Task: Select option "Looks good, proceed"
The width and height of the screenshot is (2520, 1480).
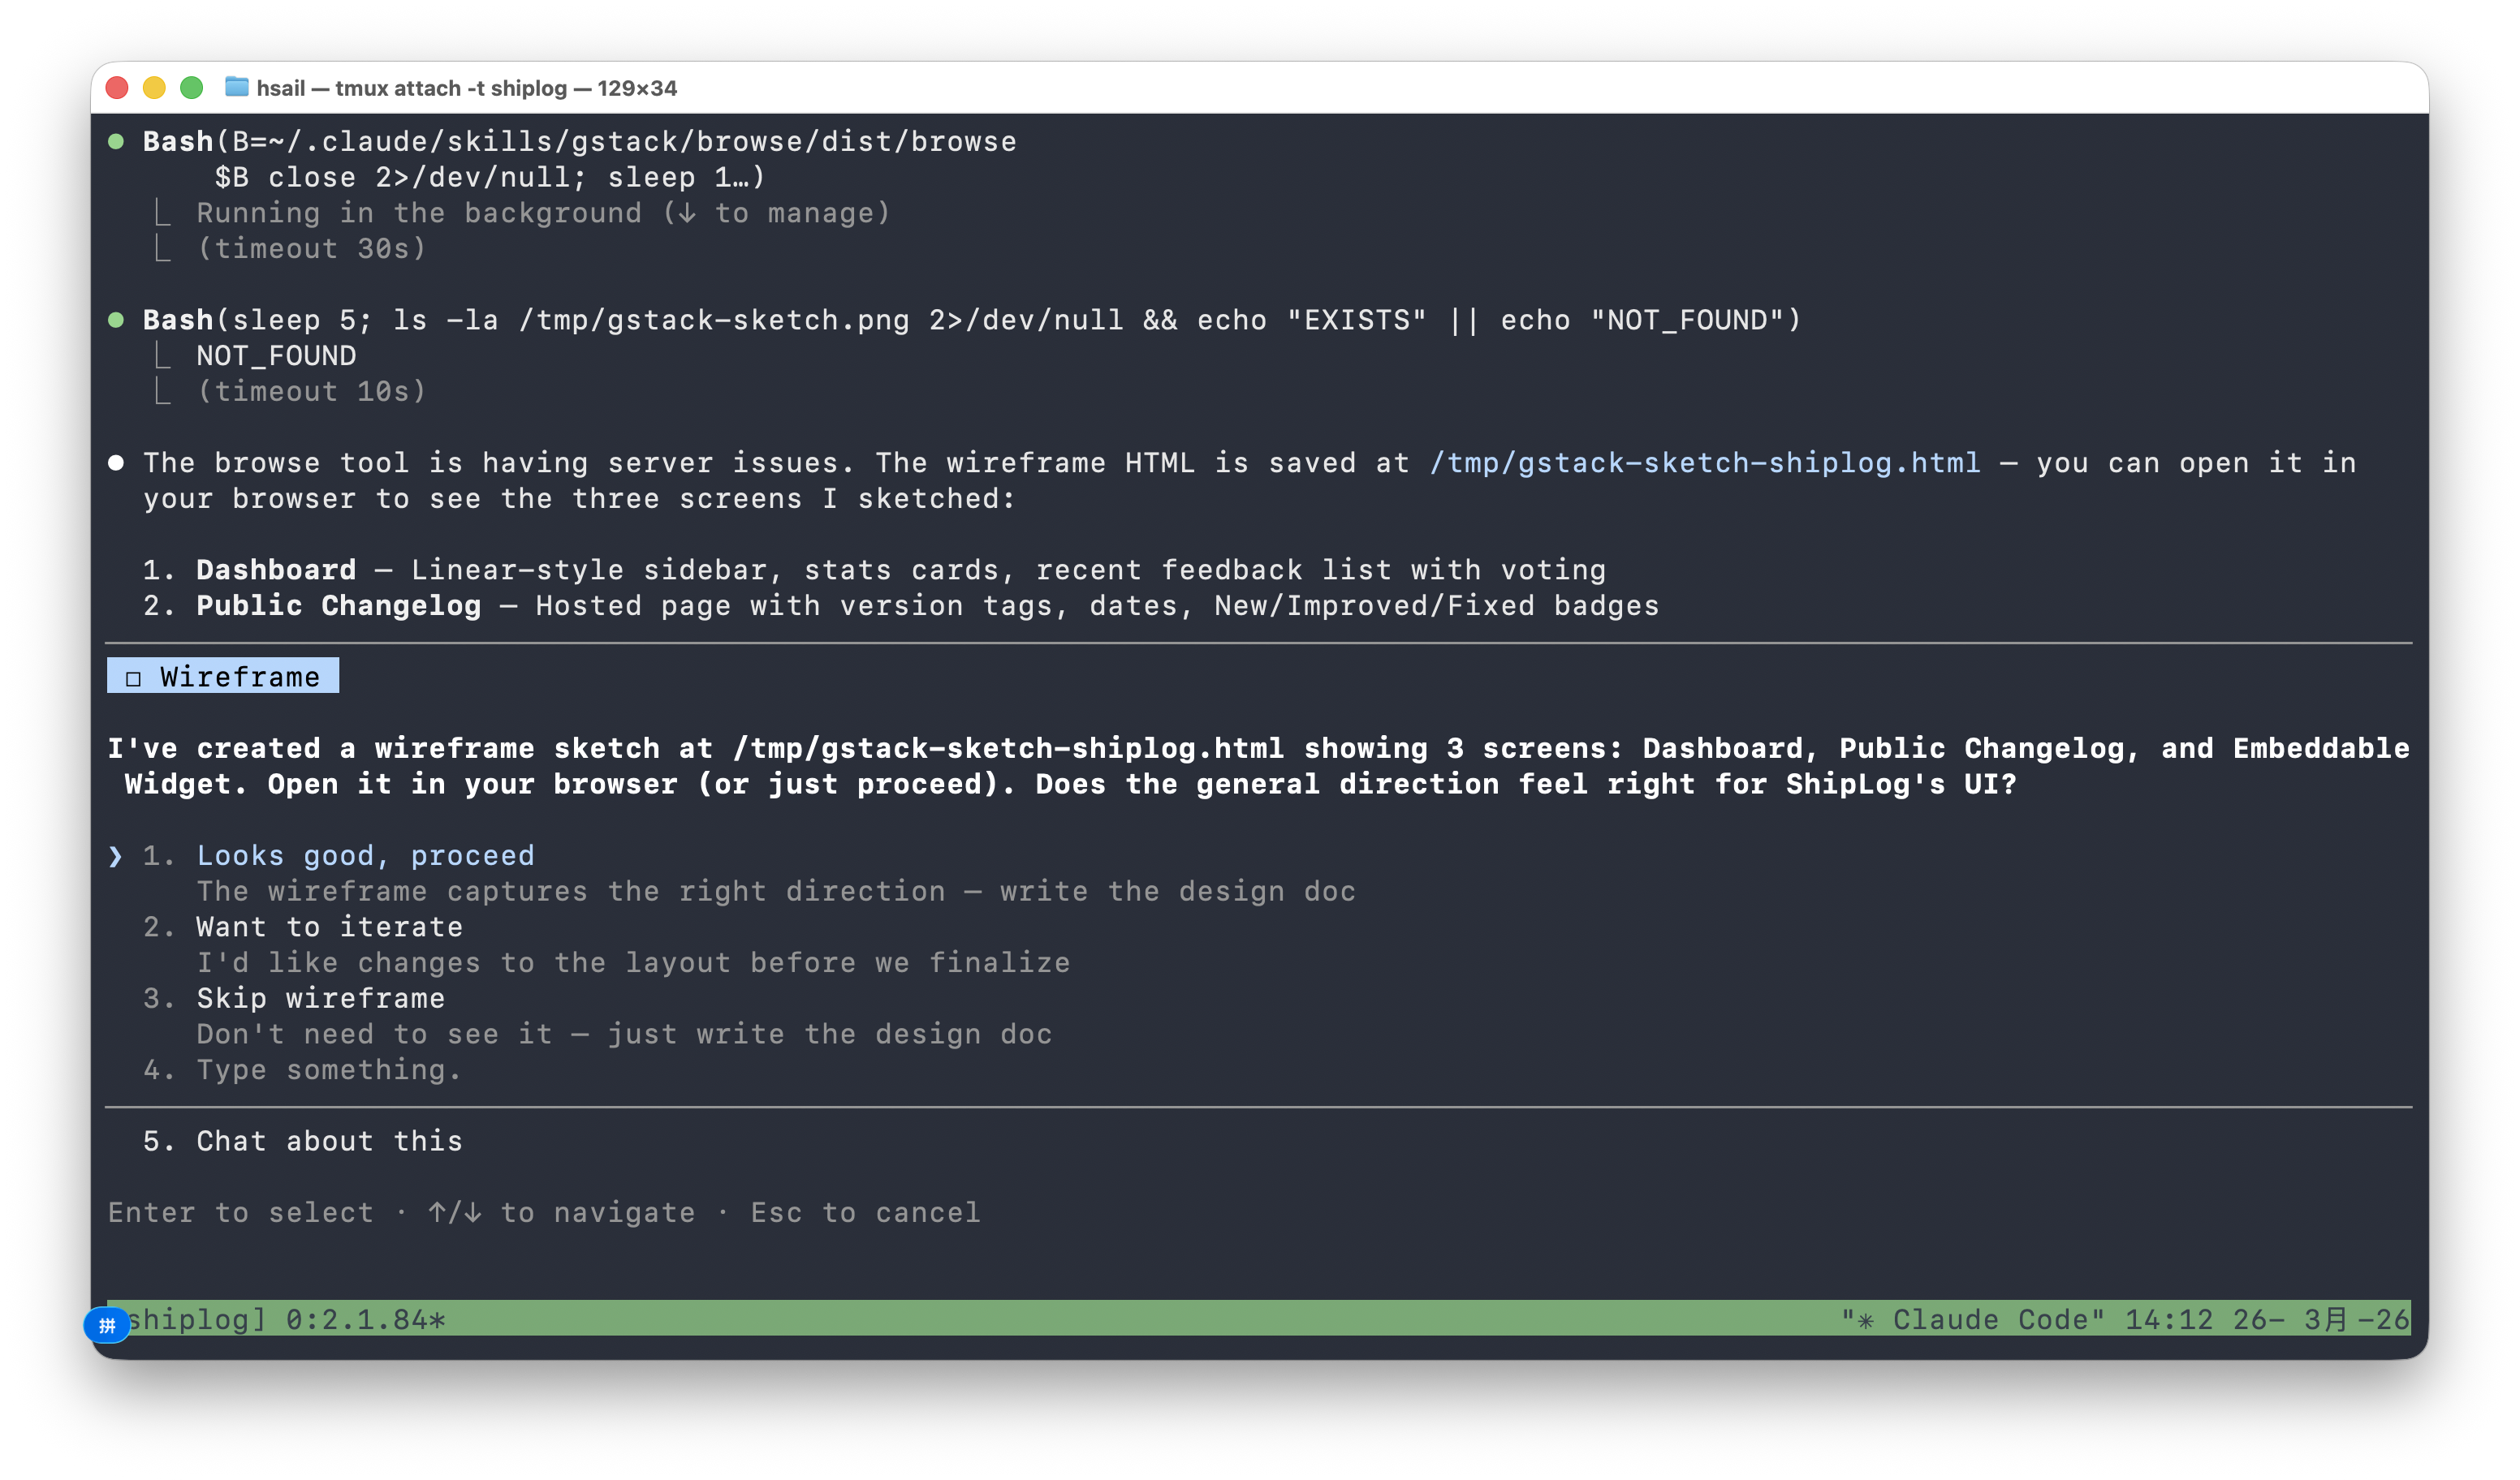Action: pos(365,855)
